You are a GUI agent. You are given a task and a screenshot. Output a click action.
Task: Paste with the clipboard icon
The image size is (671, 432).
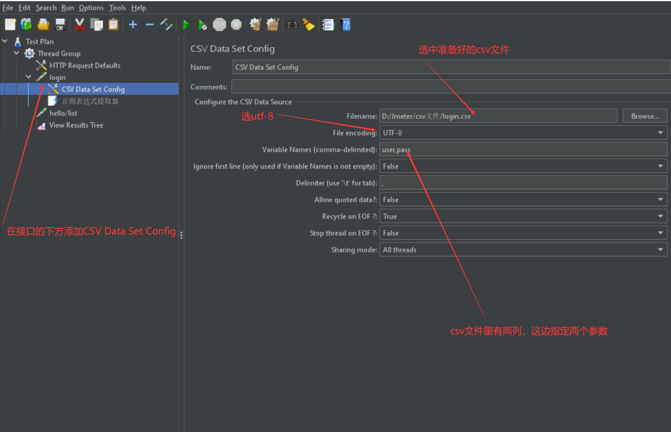click(113, 25)
